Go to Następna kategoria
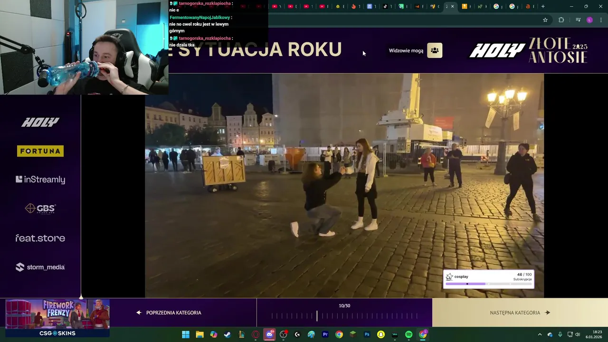 coord(520,313)
